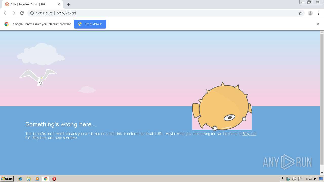Click the seagull illustration
Image resolution: width=324 pixels, height=182 pixels.
tap(38, 77)
